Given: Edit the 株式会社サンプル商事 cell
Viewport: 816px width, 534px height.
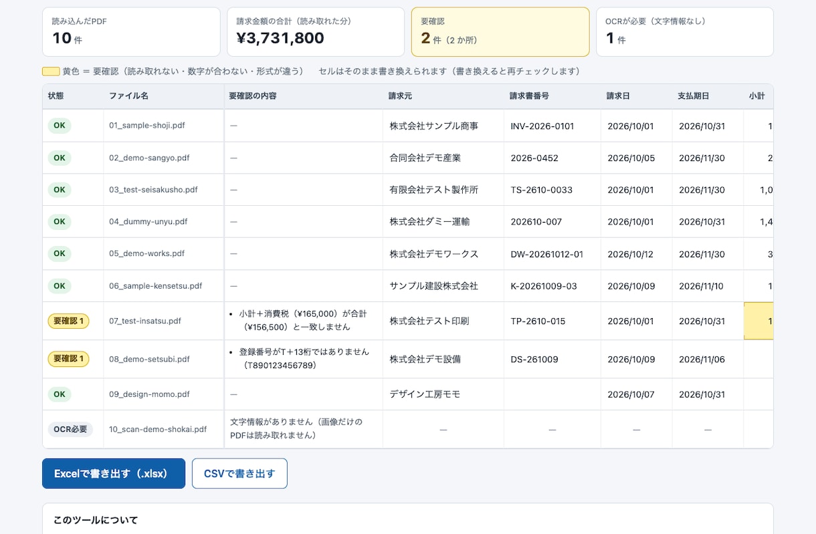Looking at the screenshot, I should tap(443, 126).
